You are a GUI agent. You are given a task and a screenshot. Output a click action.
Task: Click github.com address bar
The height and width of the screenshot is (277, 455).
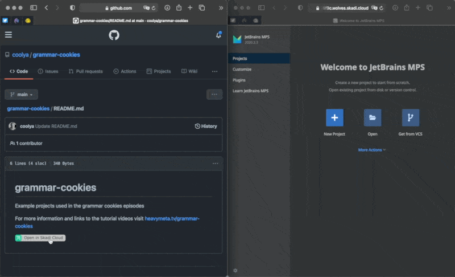click(x=118, y=8)
